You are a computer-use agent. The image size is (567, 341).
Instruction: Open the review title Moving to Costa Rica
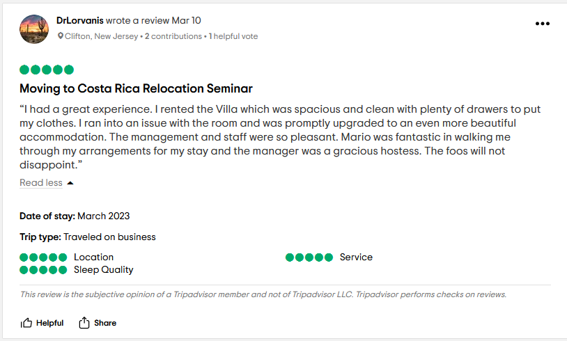tap(136, 88)
